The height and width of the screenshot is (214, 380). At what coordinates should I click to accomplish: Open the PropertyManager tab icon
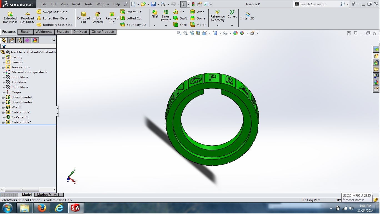pos(12,40)
